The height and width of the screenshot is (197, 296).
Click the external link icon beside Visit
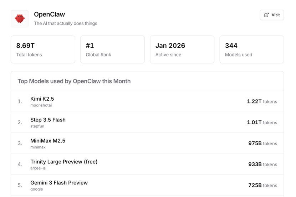tap(266, 15)
